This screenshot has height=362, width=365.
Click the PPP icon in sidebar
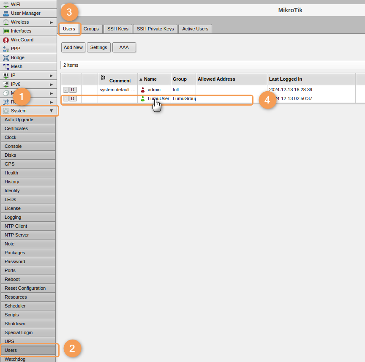tap(6, 49)
